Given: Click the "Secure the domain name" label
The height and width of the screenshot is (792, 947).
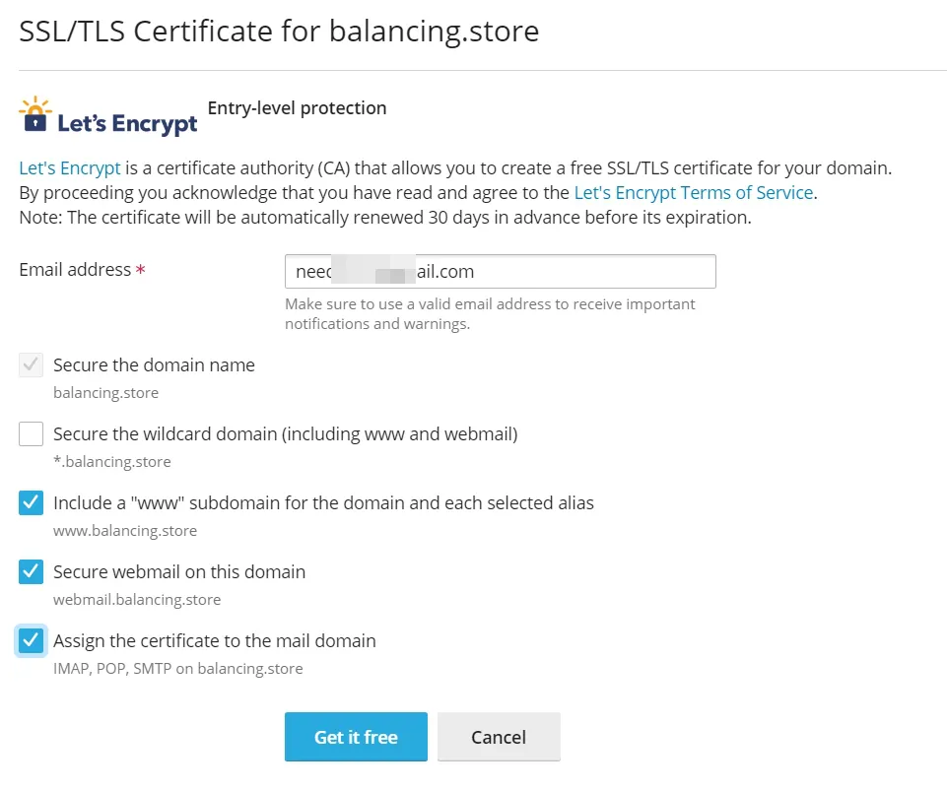Looking at the screenshot, I should tap(154, 364).
